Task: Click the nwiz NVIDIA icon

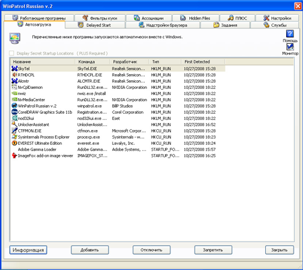Action: [x=14, y=94]
